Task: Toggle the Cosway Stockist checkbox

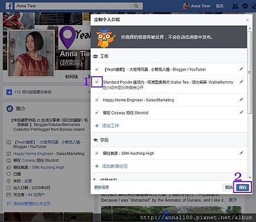Action: (97, 113)
